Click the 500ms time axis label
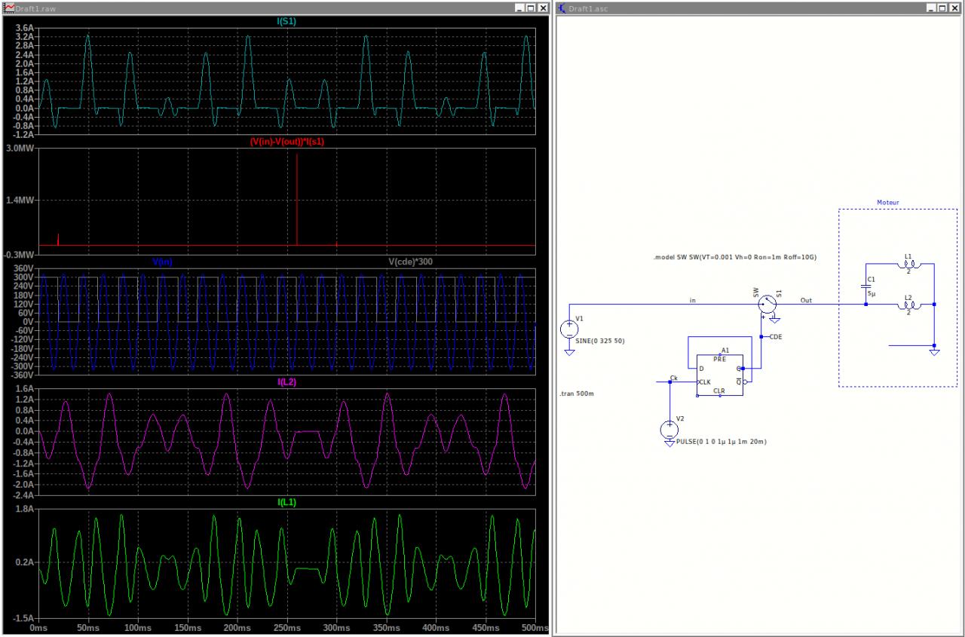Image resolution: width=965 pixels, height=637 pixels. pyautogui.click(x=534, y=628)
